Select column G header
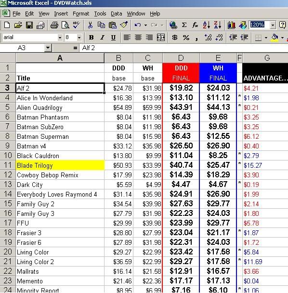 265,58
